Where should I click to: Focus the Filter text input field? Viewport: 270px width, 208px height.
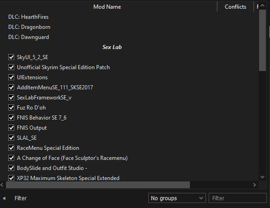pyautogui.click(x=238, y=198)
